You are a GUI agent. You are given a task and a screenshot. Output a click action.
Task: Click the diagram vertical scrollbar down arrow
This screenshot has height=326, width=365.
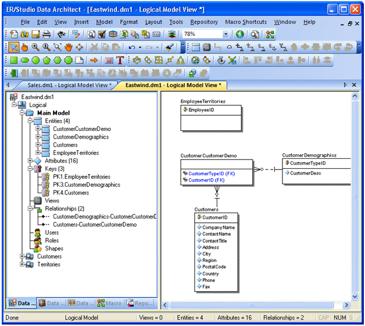point(355,296)
